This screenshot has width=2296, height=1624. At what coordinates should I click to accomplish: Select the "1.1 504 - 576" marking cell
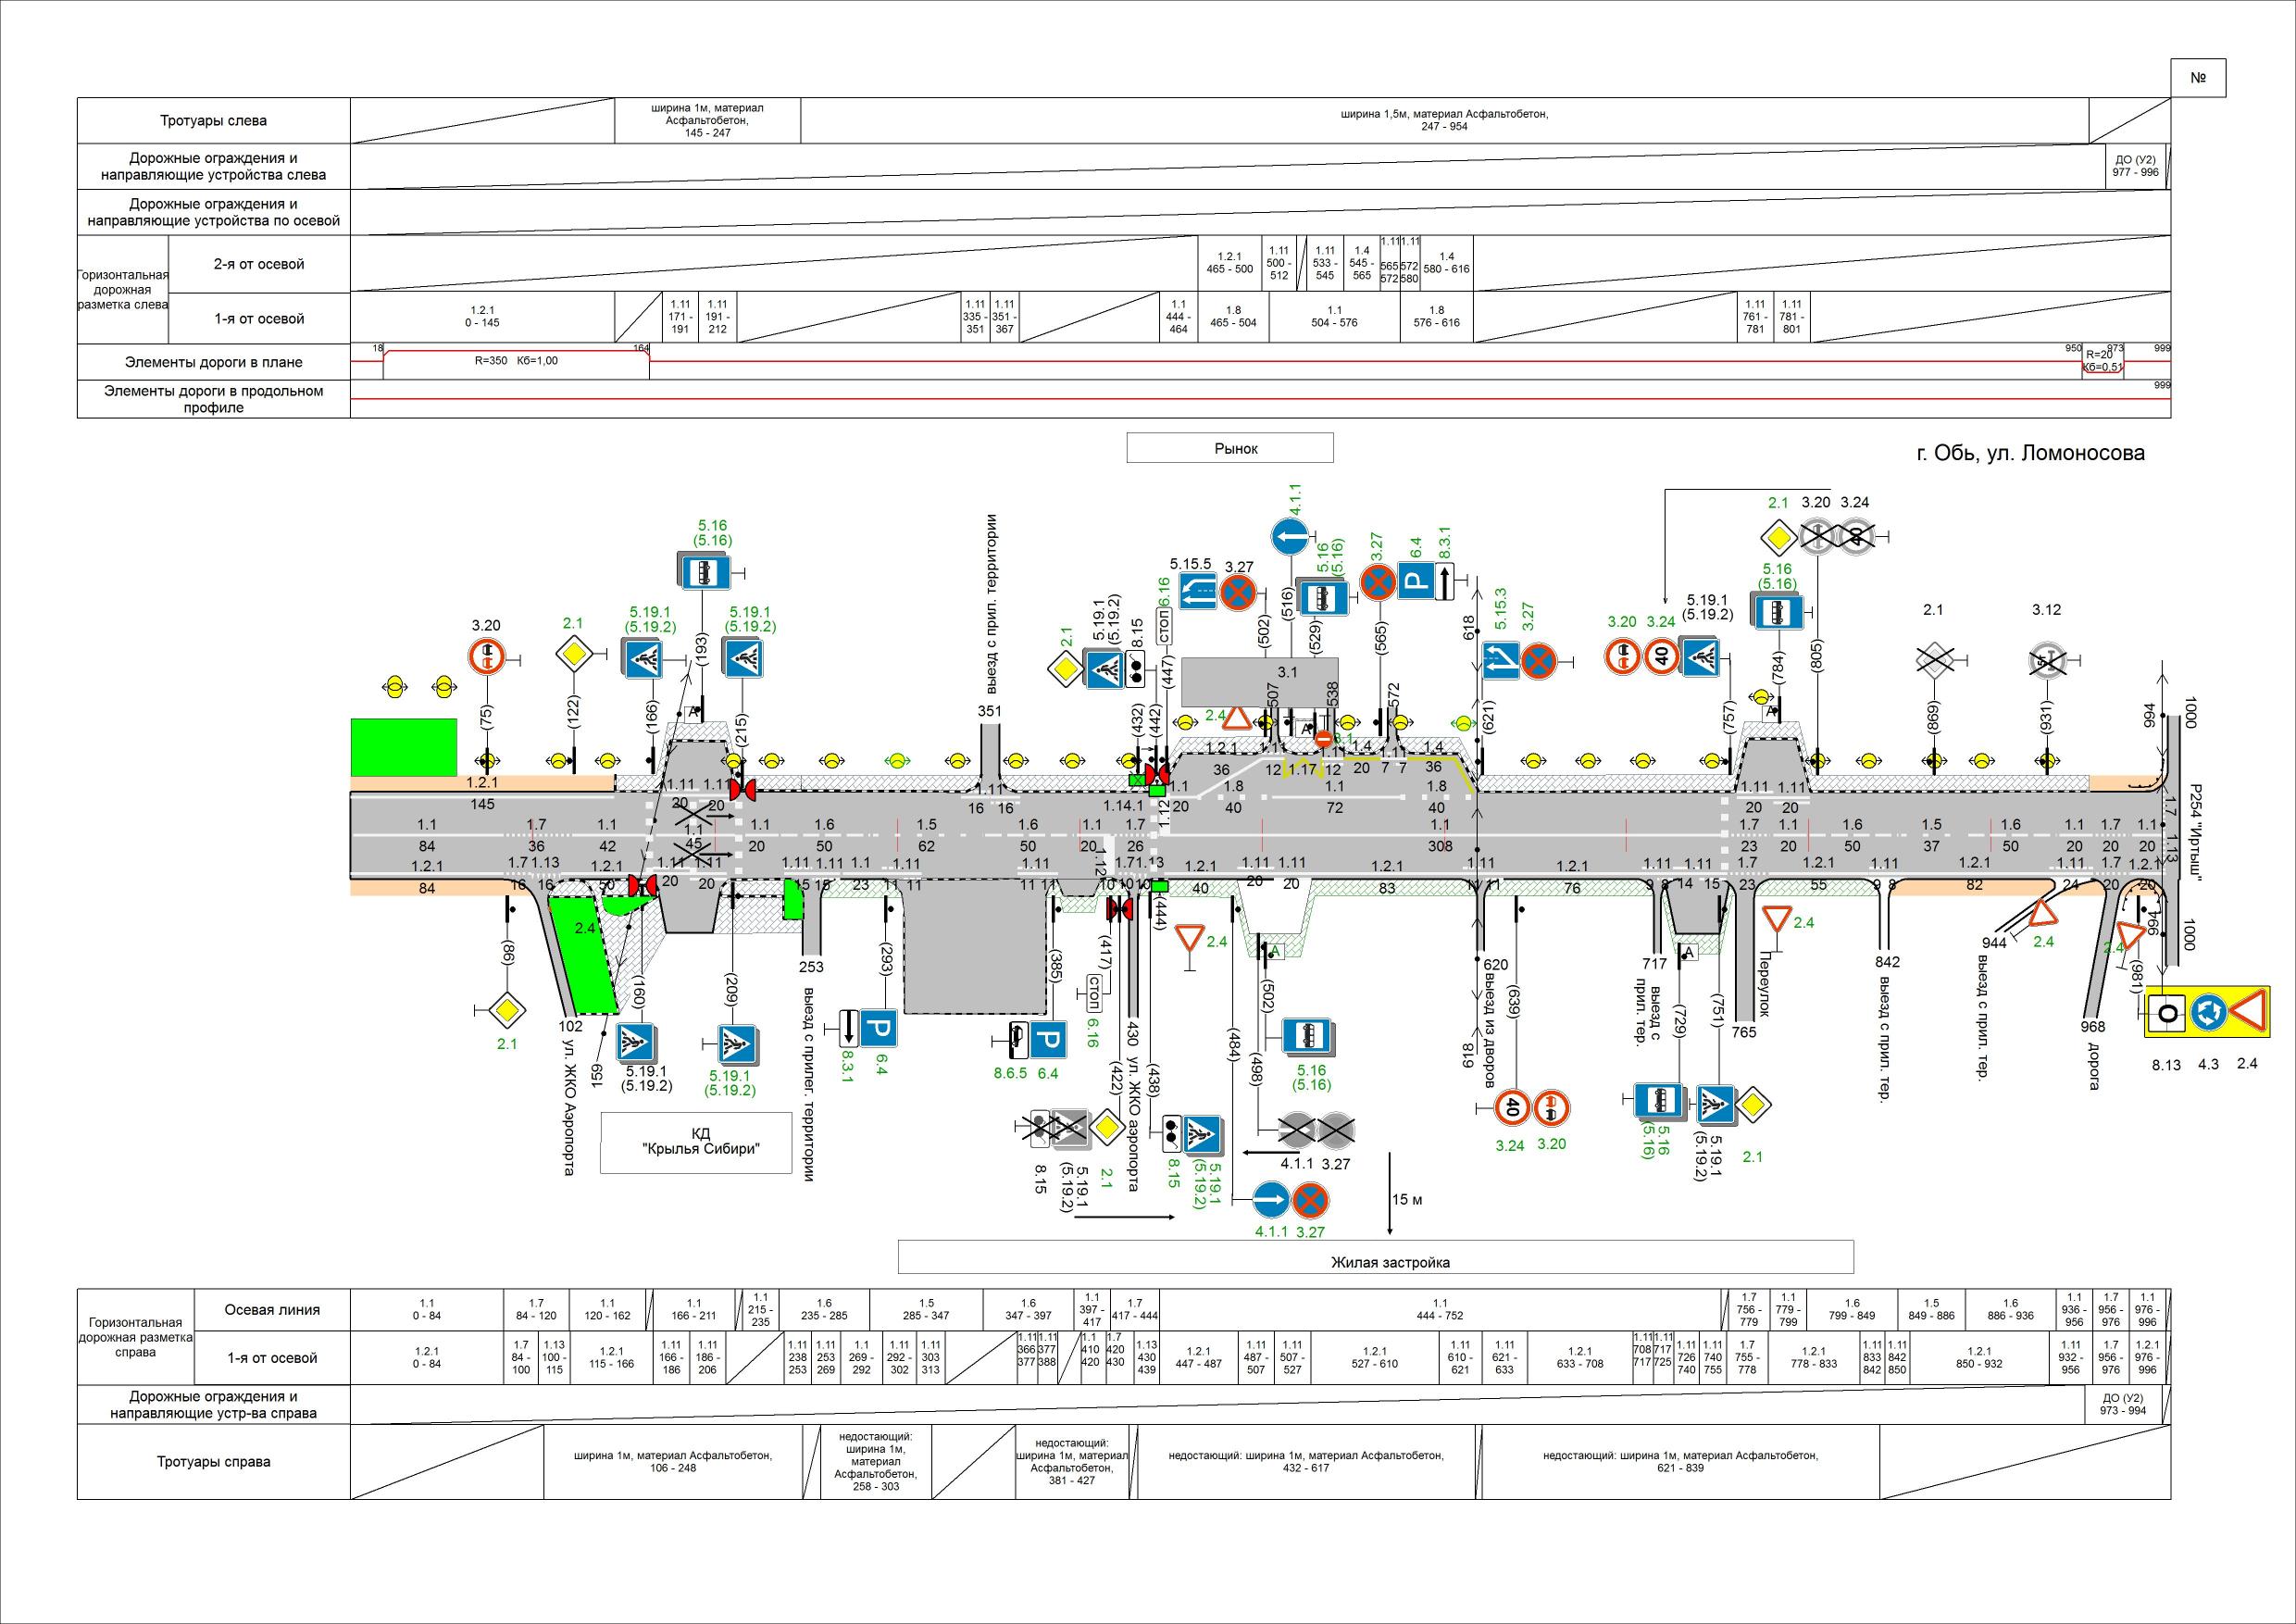pos(1335,318)
